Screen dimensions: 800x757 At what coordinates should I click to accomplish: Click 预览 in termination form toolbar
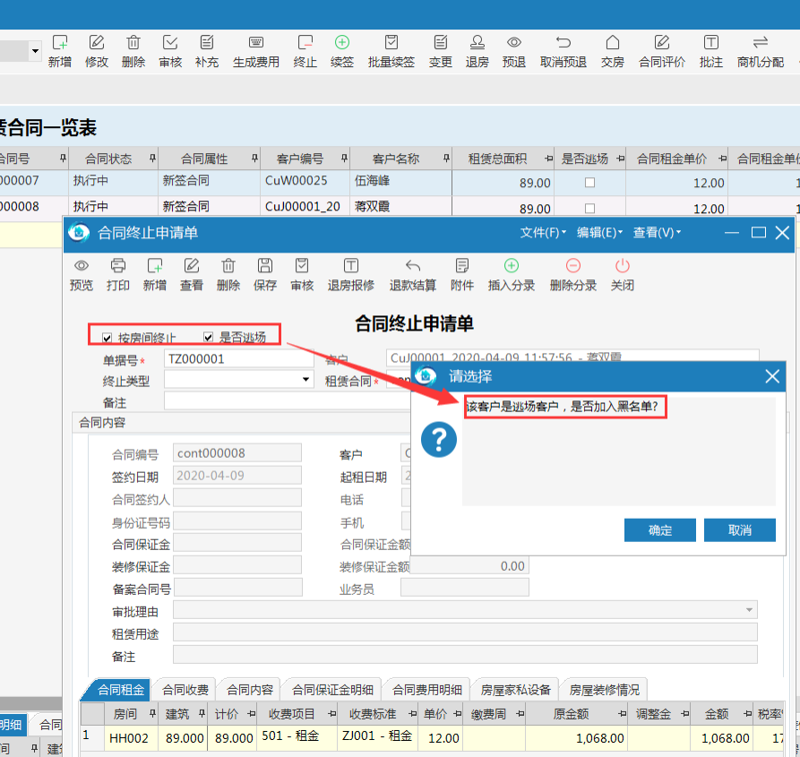pyautogui.click(x=82, y=274)
